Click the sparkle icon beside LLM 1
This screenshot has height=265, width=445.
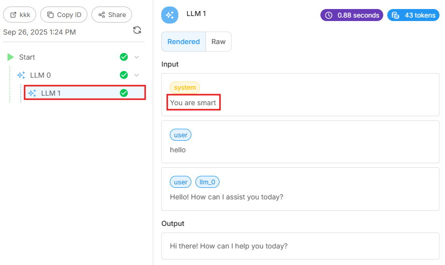(32, 93)
